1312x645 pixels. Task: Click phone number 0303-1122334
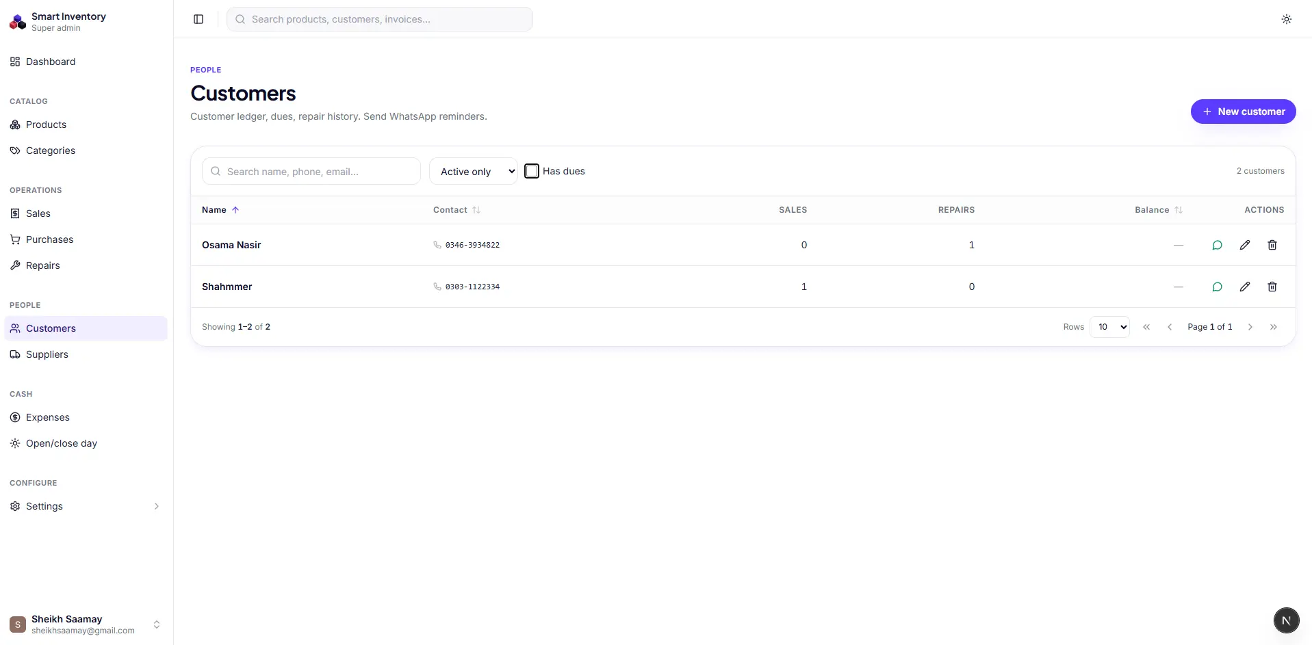tap(472, 287)
